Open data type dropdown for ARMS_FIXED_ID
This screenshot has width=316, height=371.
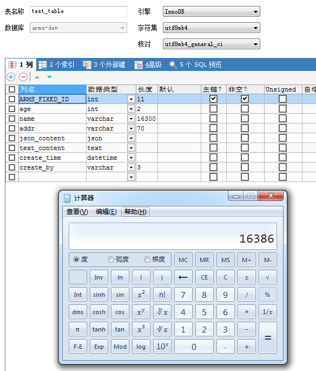tap(131, 99)
